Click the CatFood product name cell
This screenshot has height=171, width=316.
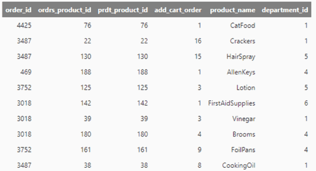pyautogui.click(x=243, y=25)
